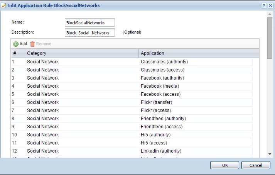Select row Classmates (access)
Image resolution: width=275 pixels, height=175 pixels.
(132, 70)
